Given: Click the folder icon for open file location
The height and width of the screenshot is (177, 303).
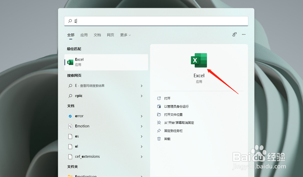Looking at the screenshot, I should 159,114.
